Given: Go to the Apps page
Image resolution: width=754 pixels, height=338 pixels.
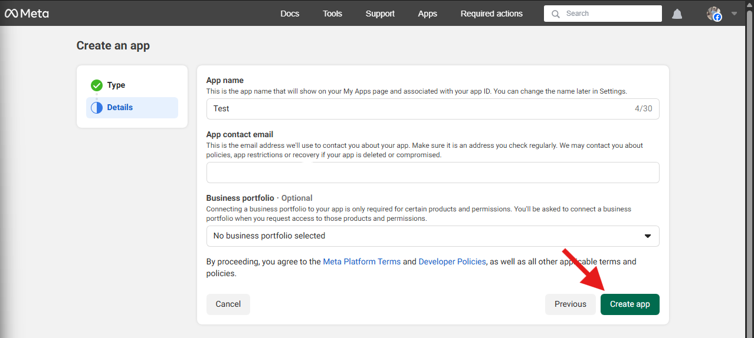Looking at the screenshot, I should click(x=427, y=14).
